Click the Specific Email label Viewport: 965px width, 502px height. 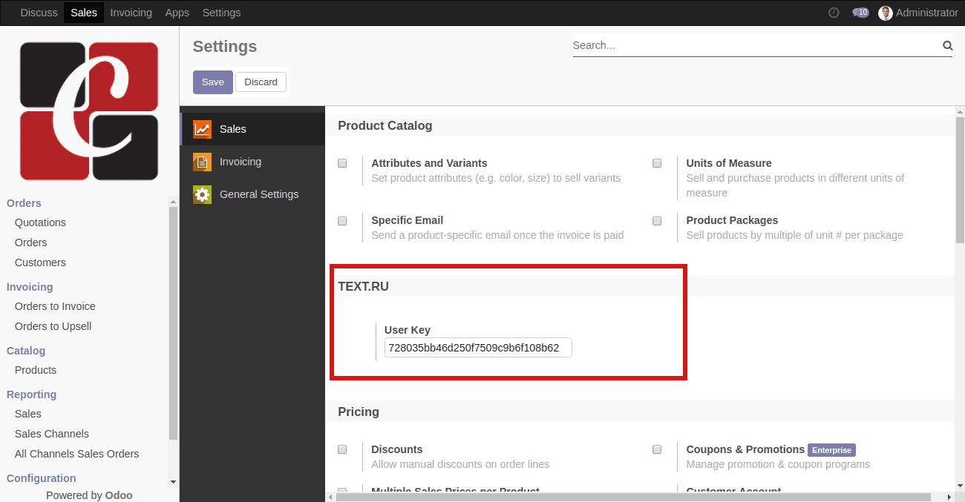[408, 220]
